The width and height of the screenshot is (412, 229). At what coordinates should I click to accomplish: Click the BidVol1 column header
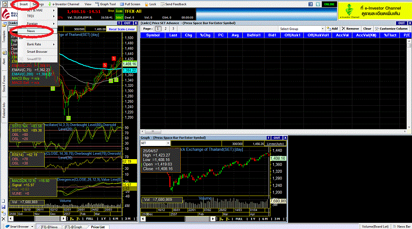click(x=254, y=35)
